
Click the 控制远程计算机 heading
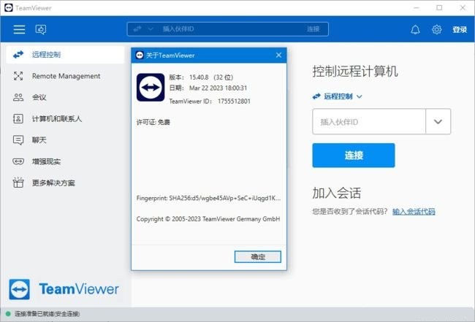click(x=355, y=72)
